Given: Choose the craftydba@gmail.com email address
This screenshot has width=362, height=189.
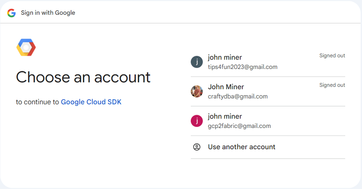Looking at the screenshot, I should [x=238, y=96].
